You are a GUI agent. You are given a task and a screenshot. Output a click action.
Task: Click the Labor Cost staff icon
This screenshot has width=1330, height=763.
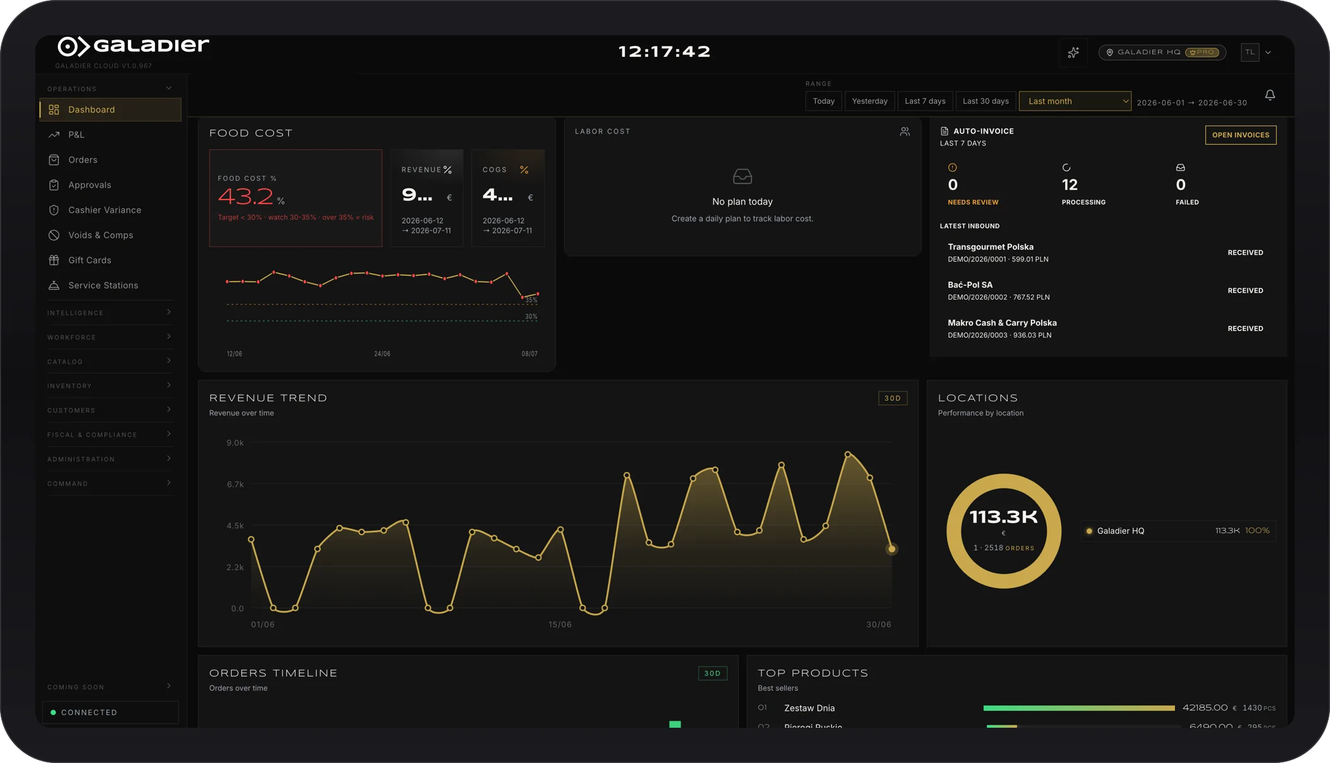[x=905, y=132]
